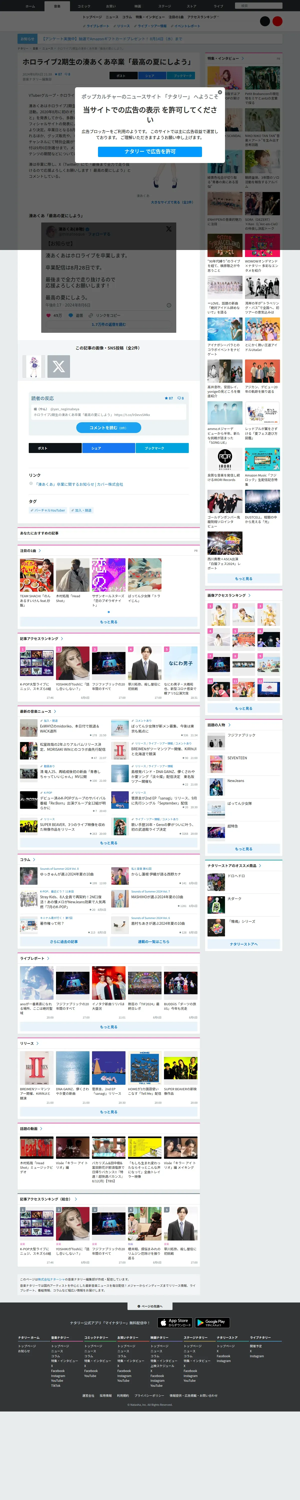Open 運営会社 in the footer
300x1500 pixels.
(x=88, y=1395)
